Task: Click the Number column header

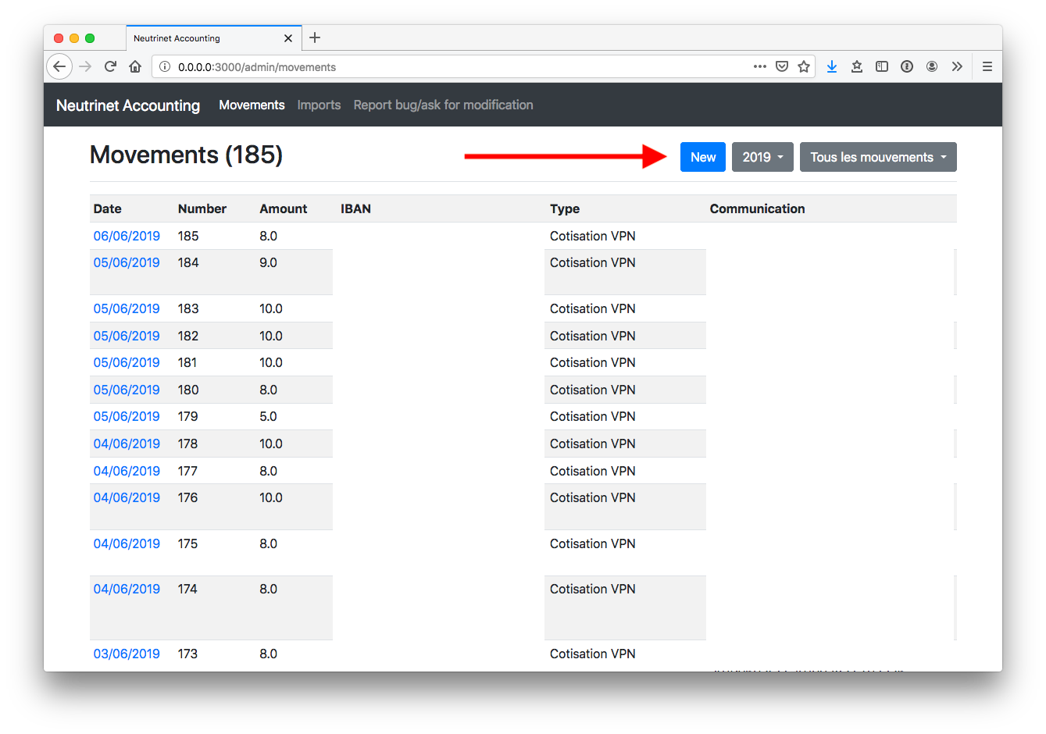Action: click(x=202, y=208)
